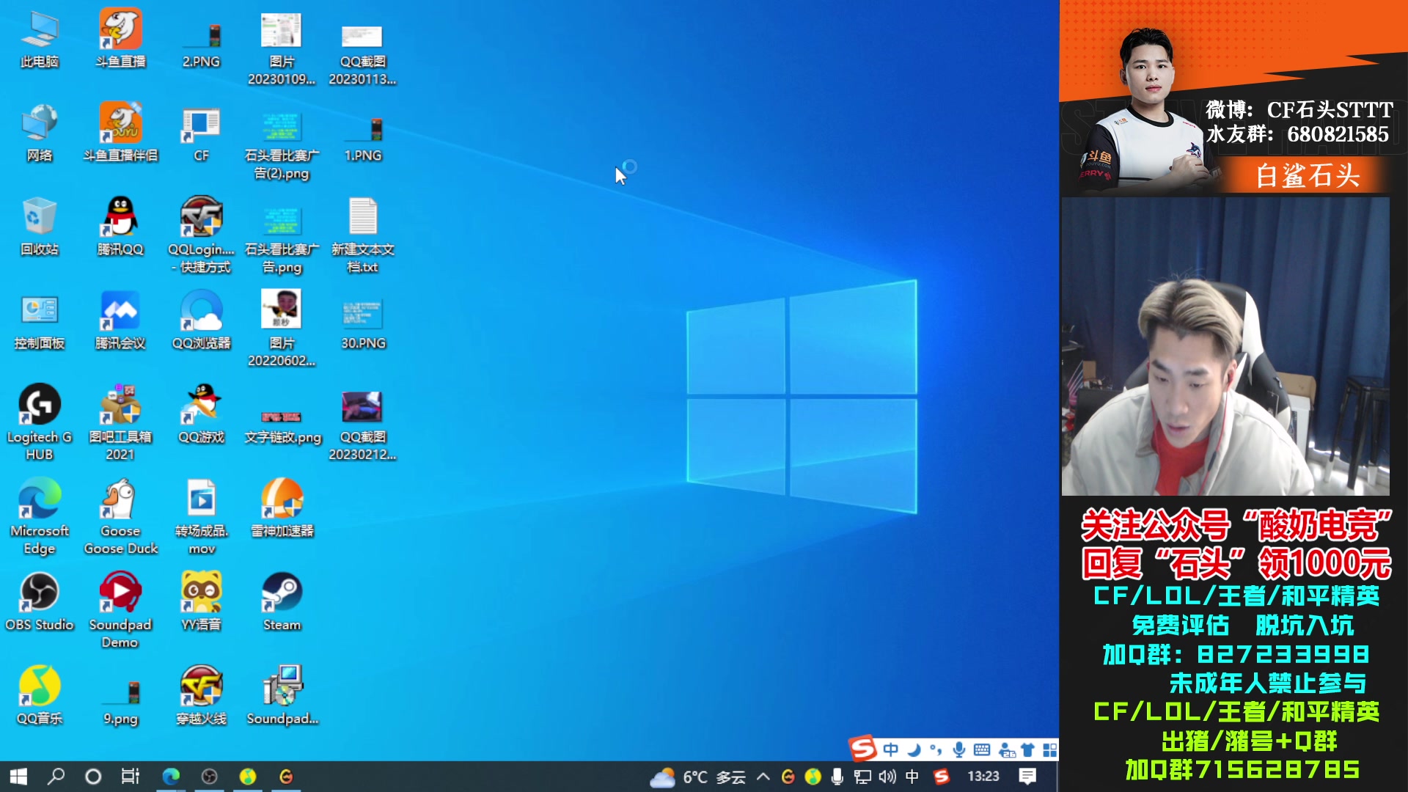Select the 穿越火线 desktop shortcut
The height and width of the screenshot is (792, 1408).
(x=201, y=697)
